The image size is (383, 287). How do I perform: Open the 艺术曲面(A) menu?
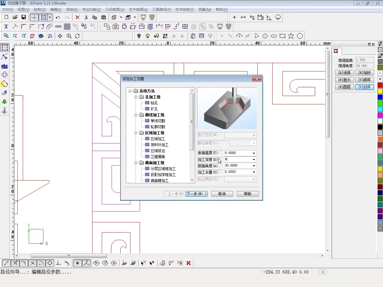[138, 10]
